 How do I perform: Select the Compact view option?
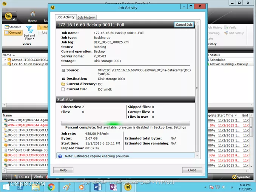tap(13, 33)
